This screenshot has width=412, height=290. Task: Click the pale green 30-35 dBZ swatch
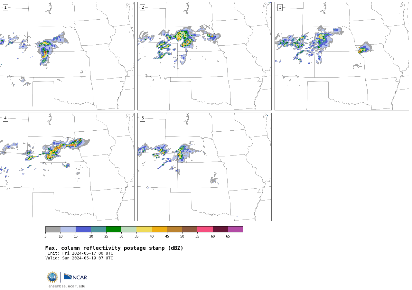point(129,229)
